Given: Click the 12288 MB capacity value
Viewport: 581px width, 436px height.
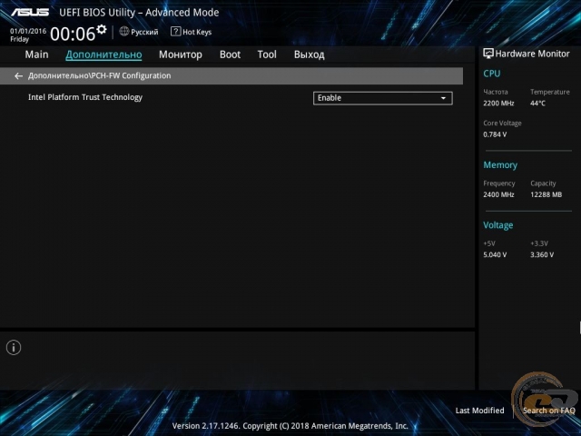Looking at the screenshot, I should click(x=547, y=194).
